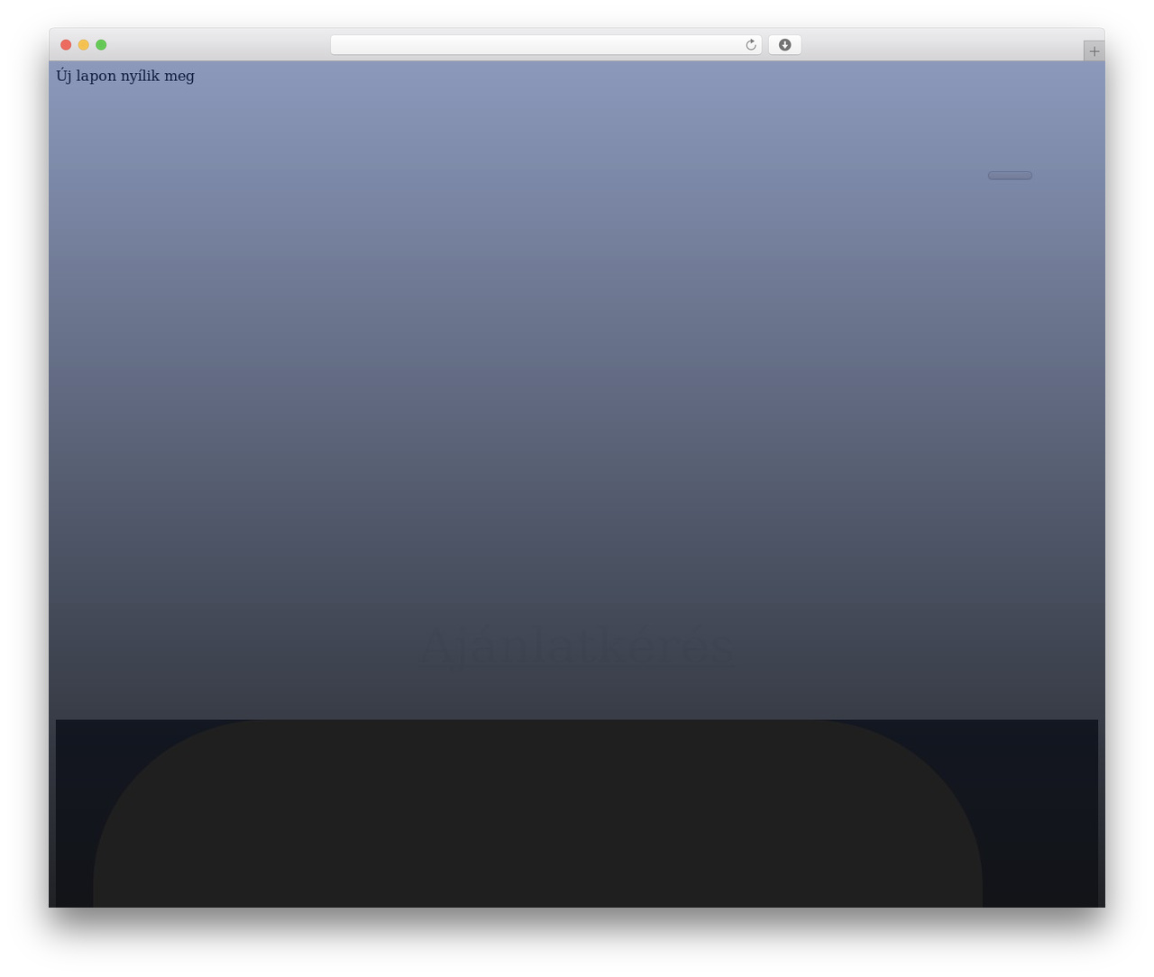
Task: Click the word 'meg' in the top text
Action: tap(179, 77)
